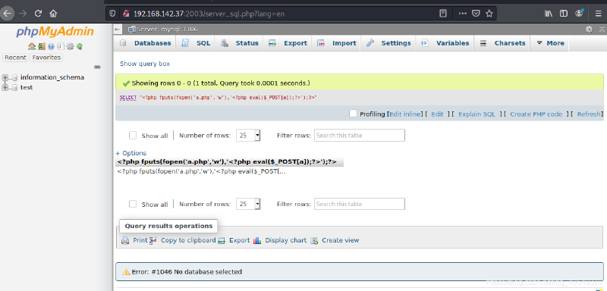The width and height of the screenshot is (607, 291).
Task: Open the page actions three-dots menu
Action: (463, 14)
